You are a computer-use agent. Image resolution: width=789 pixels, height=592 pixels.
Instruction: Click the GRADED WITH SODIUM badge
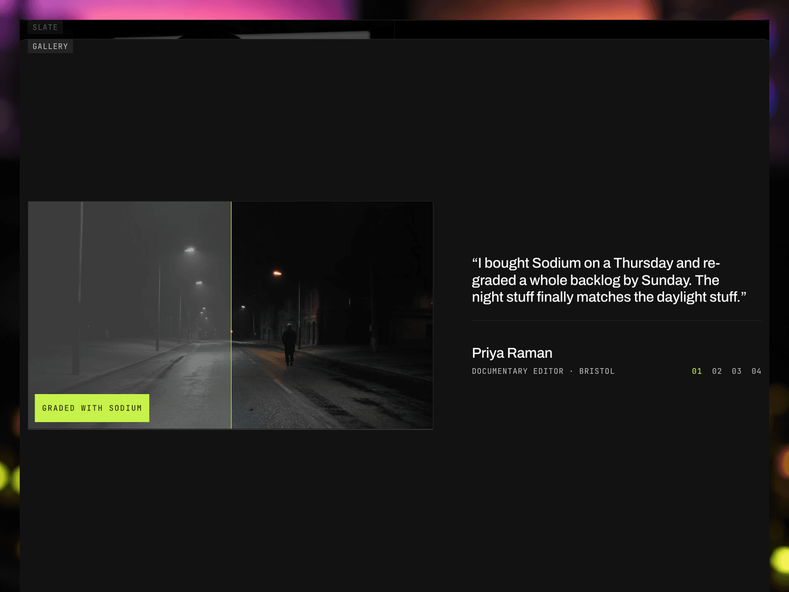tap(92, 408)
